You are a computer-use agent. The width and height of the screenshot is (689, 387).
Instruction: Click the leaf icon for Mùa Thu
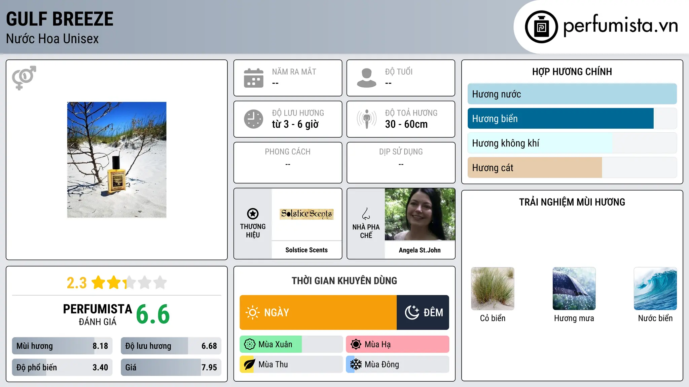point(249,364)
